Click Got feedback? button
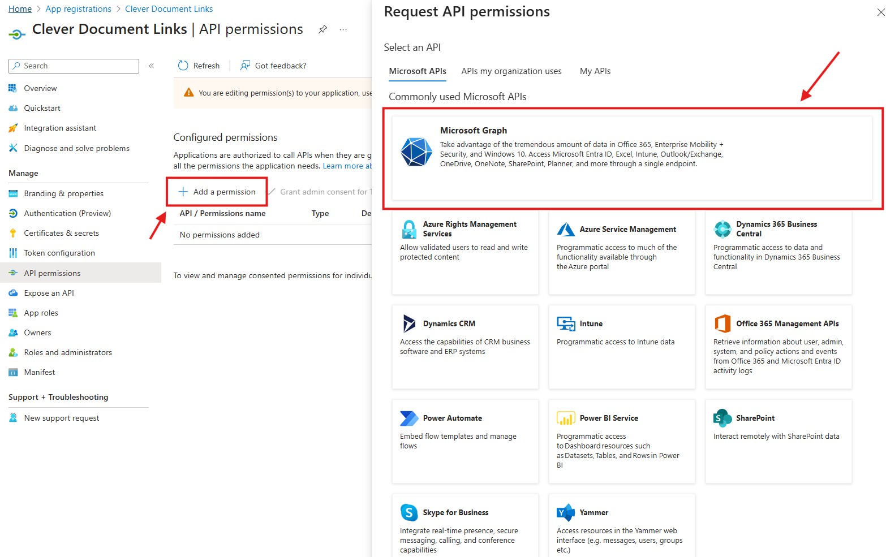The height and width of the screenshot is (557, 886). tap(273, 66)
